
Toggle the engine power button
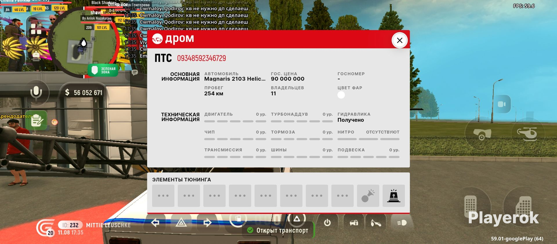point(327,223)
